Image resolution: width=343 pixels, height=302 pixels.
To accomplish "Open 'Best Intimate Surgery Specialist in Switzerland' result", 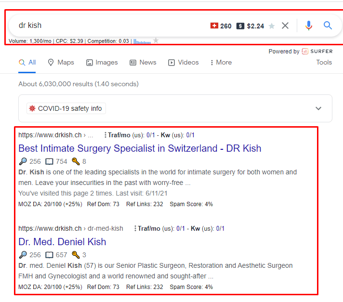I will point(140,148).
